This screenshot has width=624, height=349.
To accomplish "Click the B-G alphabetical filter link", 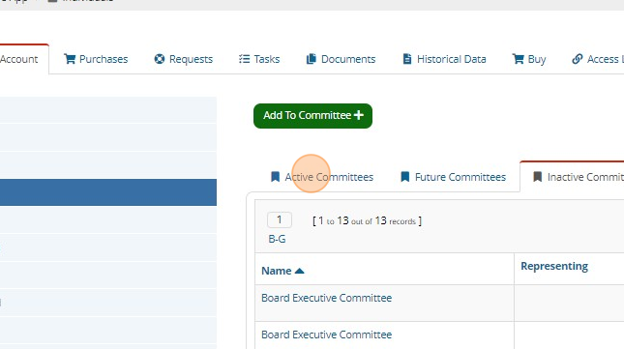I will [x=277, y=239].
